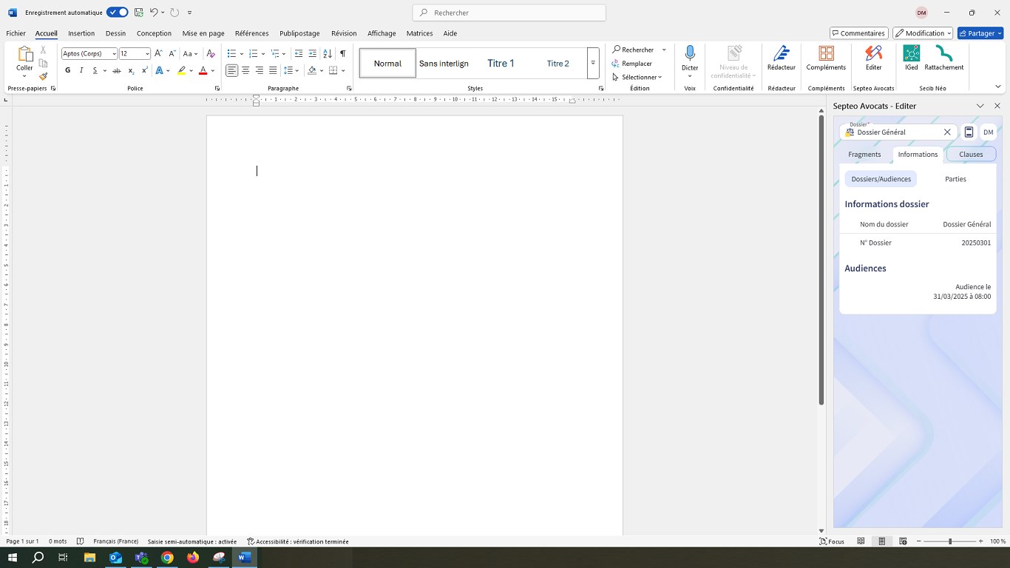
Task: Switch to Parties view
Action: click(x=955, y=179)
